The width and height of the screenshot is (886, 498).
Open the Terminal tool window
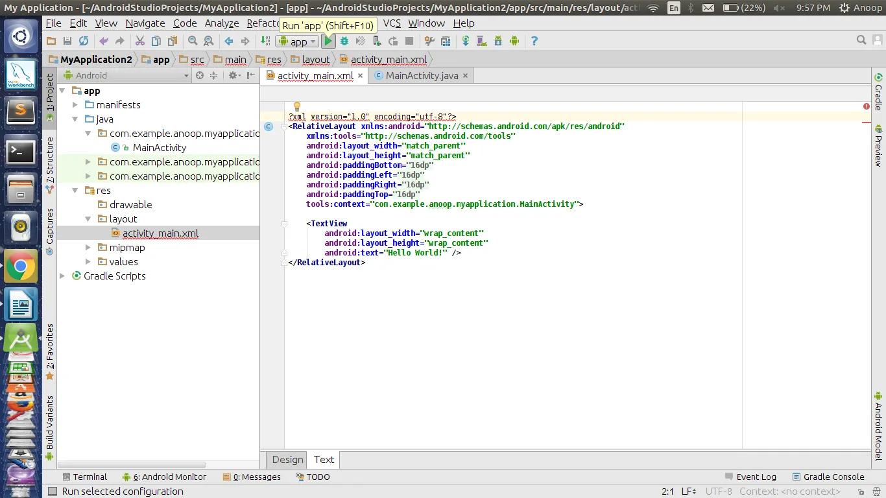[84, 477]
